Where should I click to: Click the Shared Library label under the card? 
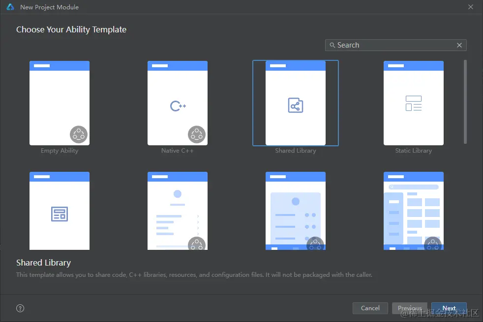pyautogui.click(x=296, y=151)
